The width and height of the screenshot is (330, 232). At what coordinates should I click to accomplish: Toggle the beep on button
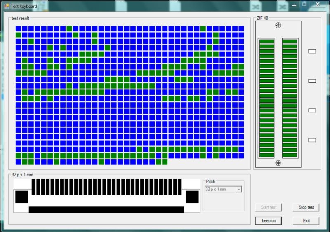(269, 220)
